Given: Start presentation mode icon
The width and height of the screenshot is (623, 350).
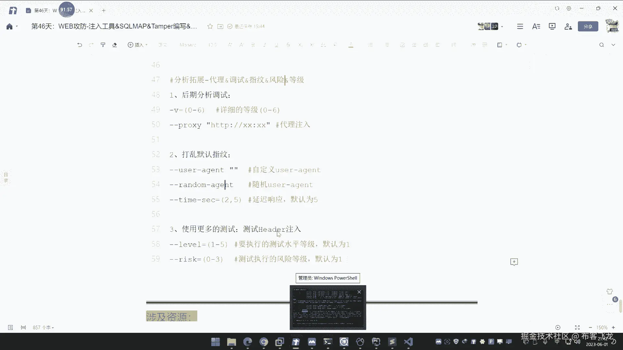Looking at the screenshot, I should coord(552,26).
